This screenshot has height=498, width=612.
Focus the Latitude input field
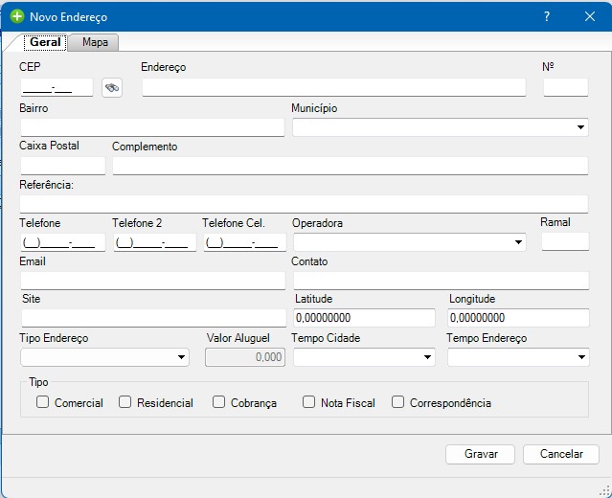coord(364,318)
